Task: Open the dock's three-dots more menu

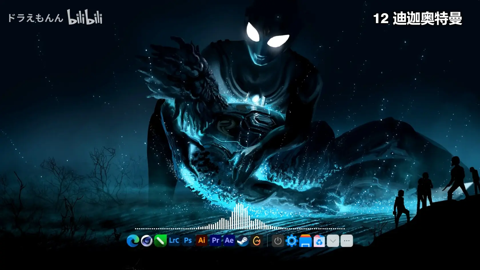Action: (x=347, y=241)
